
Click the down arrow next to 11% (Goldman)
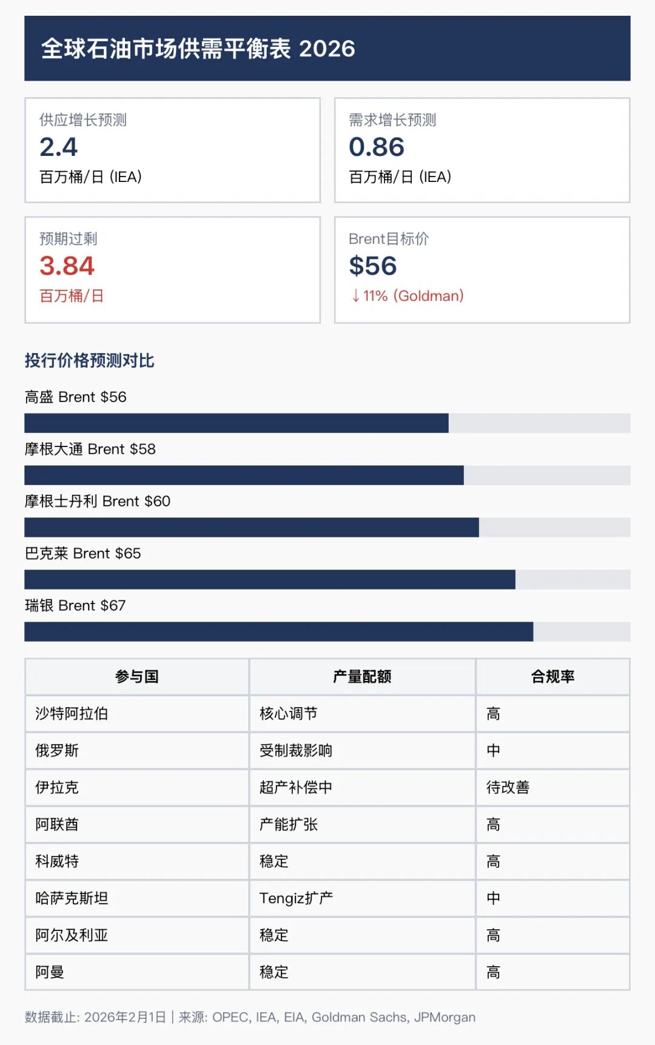point(355,296)
